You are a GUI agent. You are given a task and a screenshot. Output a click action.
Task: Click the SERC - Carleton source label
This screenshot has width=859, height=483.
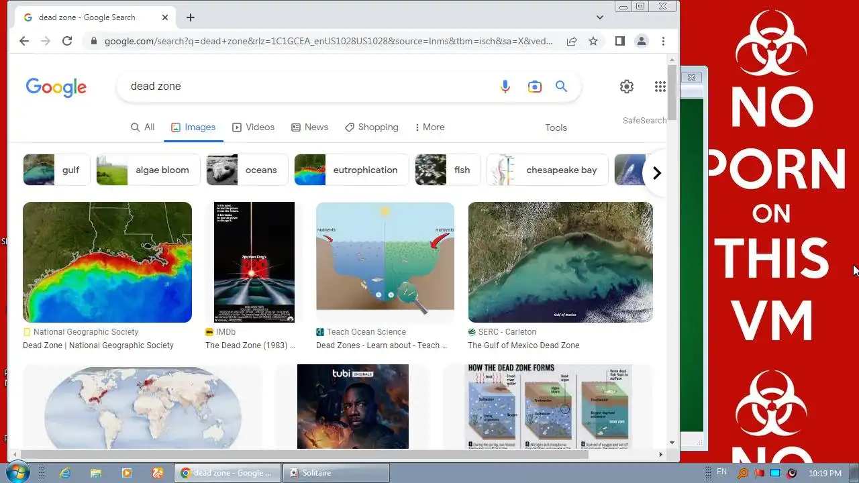[507, 332]
